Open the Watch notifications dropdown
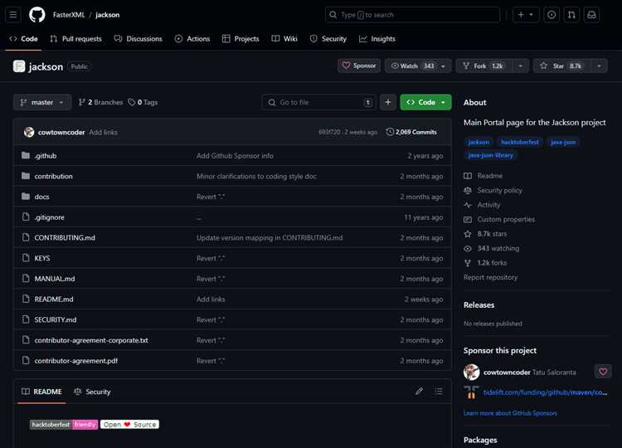The width and height of the screenshot is (622, 448). (x=418, y=66)
